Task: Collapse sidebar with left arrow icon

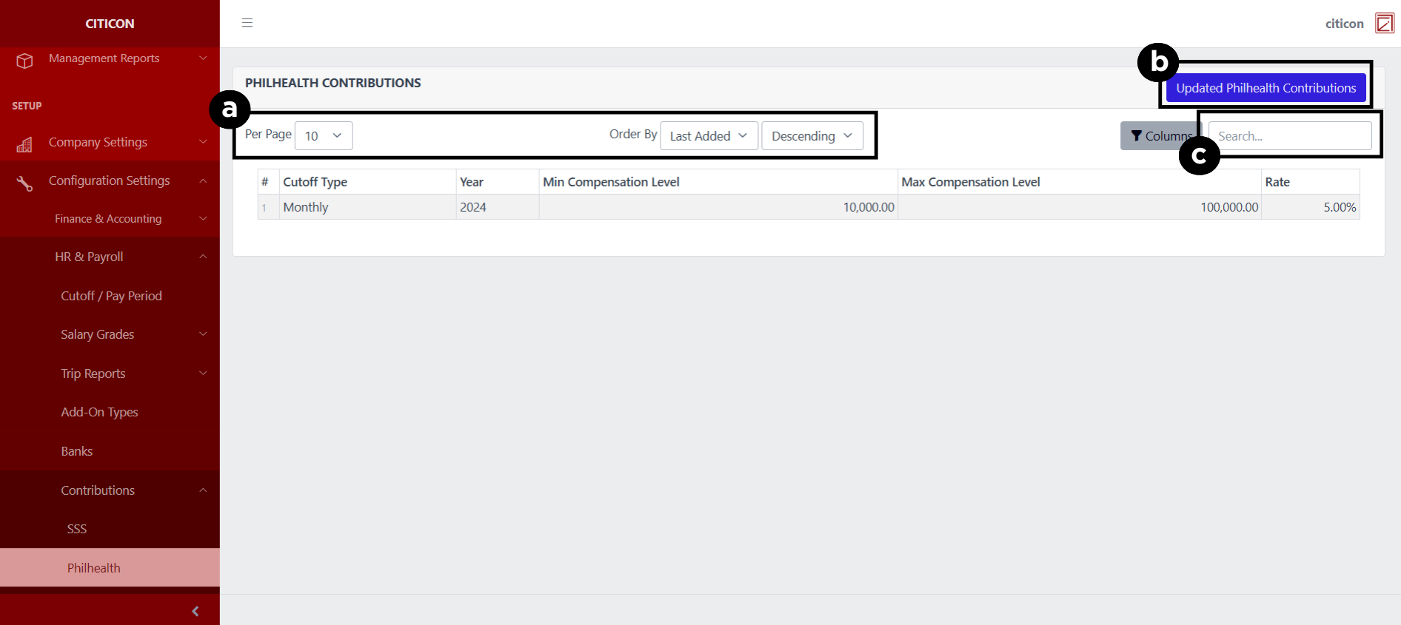Action: coord(195,611)
